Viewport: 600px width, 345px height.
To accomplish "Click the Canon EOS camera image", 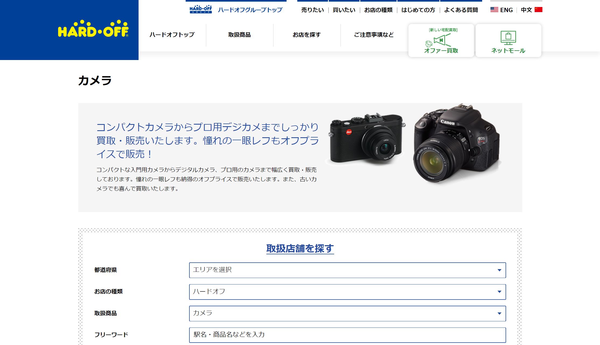I will [457, 143].
